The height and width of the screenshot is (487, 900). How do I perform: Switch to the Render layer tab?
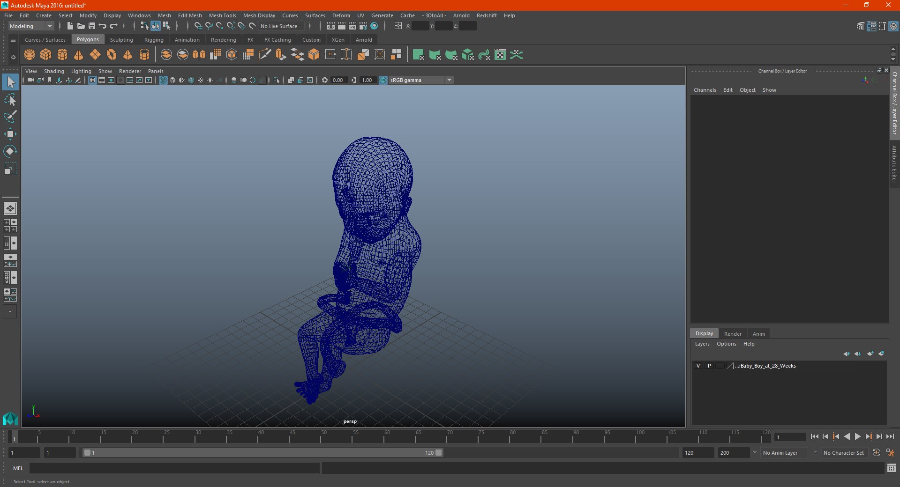(733, 334)
